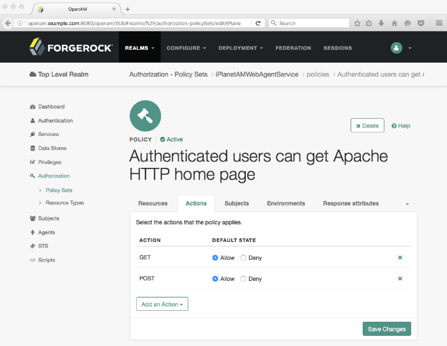
Task: Open the Help link
Action: 401,126
